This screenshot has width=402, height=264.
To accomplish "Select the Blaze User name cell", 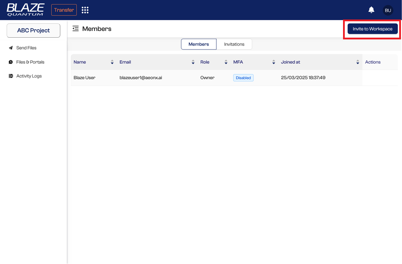I will pyautogui.click(x=84, y=78).
